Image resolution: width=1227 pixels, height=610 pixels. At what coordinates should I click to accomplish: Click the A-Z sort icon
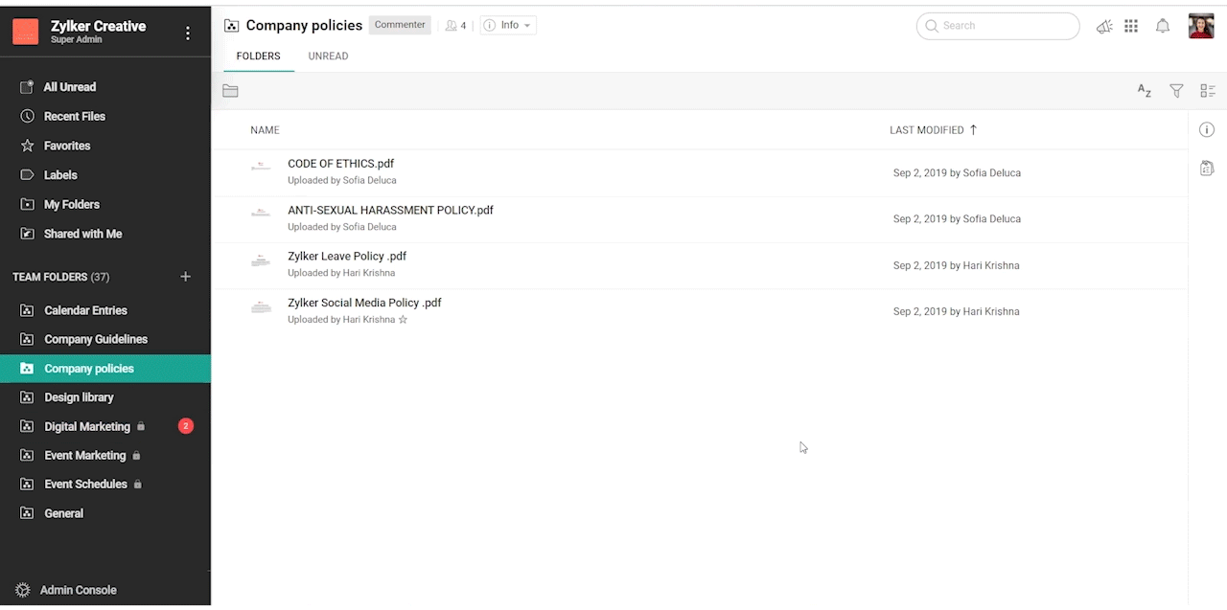[1144, 91]
